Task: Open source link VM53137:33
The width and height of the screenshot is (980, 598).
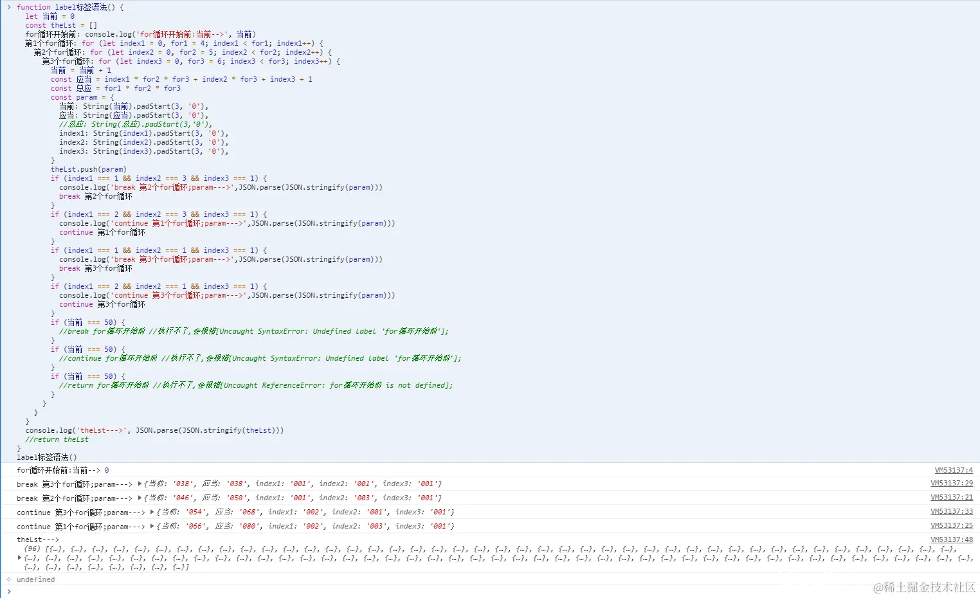Action: [952, 511]
